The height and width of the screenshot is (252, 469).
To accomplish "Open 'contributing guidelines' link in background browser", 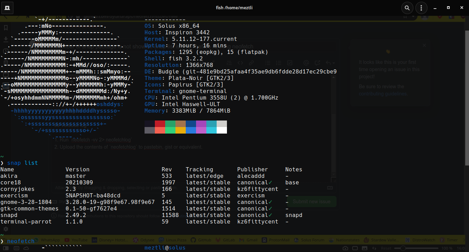I will (x=383, y=94).
